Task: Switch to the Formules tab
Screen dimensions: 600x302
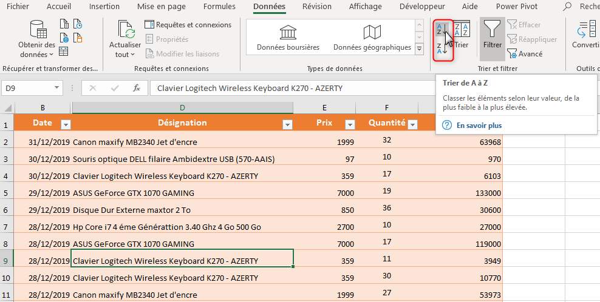Action: point(219,7)
